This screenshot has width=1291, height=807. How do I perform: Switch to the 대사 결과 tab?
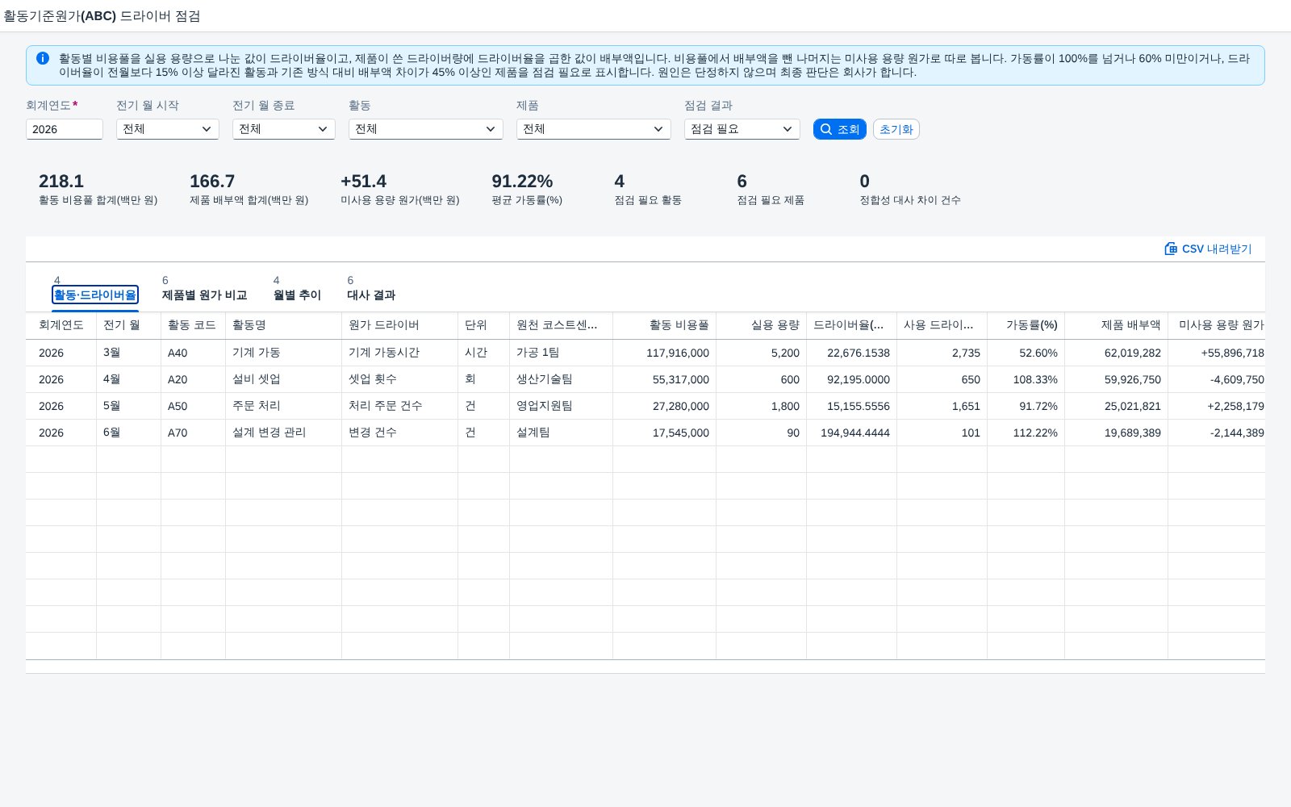click(x=371, y=295)
